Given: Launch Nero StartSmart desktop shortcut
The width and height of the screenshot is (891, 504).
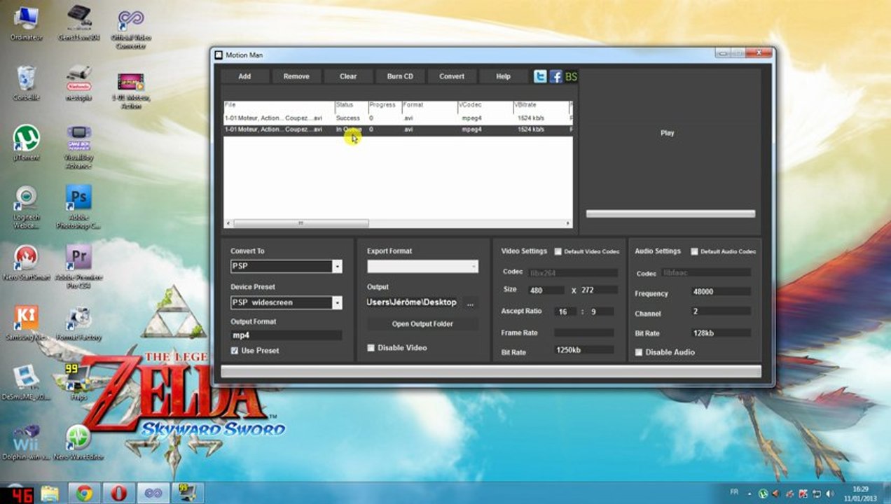Looking at the screenshot, I should click(x=27, y=262).
